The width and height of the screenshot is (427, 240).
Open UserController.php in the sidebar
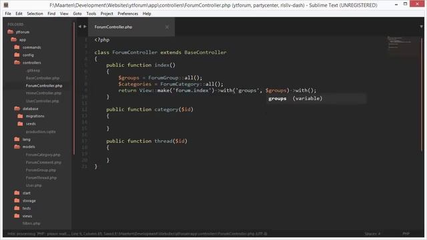tap(42, 101)
